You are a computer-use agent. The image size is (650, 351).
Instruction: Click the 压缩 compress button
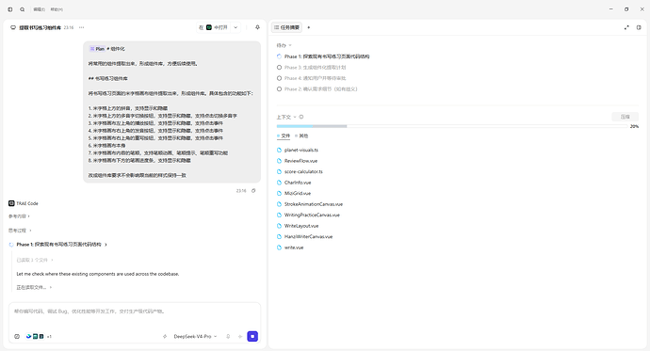[626, 117]
